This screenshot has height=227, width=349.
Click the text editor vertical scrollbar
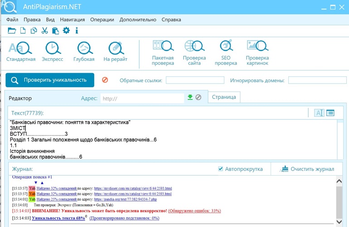point(340,139)
